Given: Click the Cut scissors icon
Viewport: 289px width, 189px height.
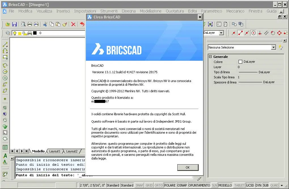Looking at the screenshot, I should [45, 24].
